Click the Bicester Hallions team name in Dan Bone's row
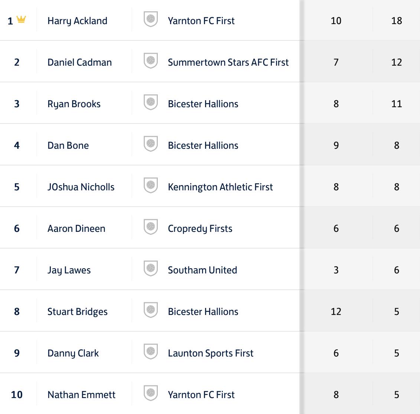This screenshot has width=420, height=414. pos(203,145)
